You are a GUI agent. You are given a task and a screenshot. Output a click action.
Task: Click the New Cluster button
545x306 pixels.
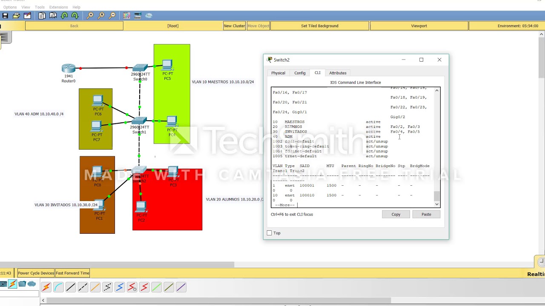(x=234, y=26)
